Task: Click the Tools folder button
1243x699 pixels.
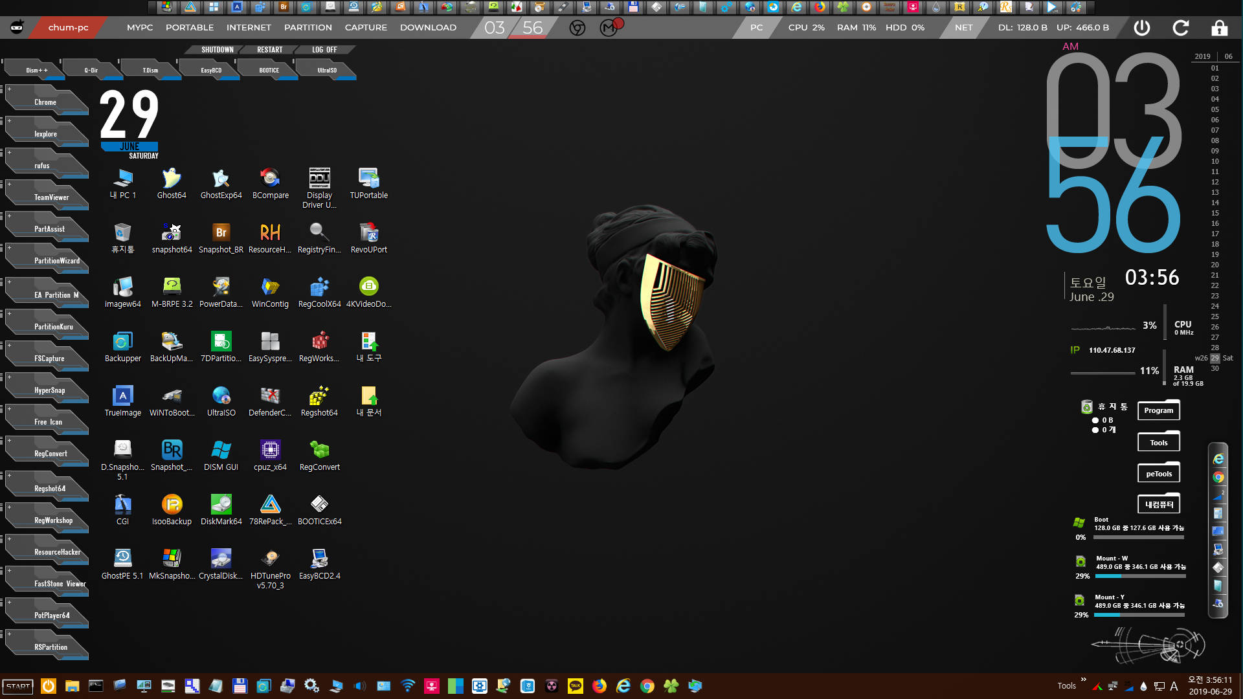Action: [x=1158, y=442]
